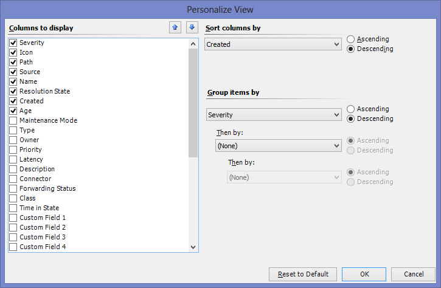
Task: Move selected column down with blue arrow
Action: pyautogui.click(x=192, y=27)
